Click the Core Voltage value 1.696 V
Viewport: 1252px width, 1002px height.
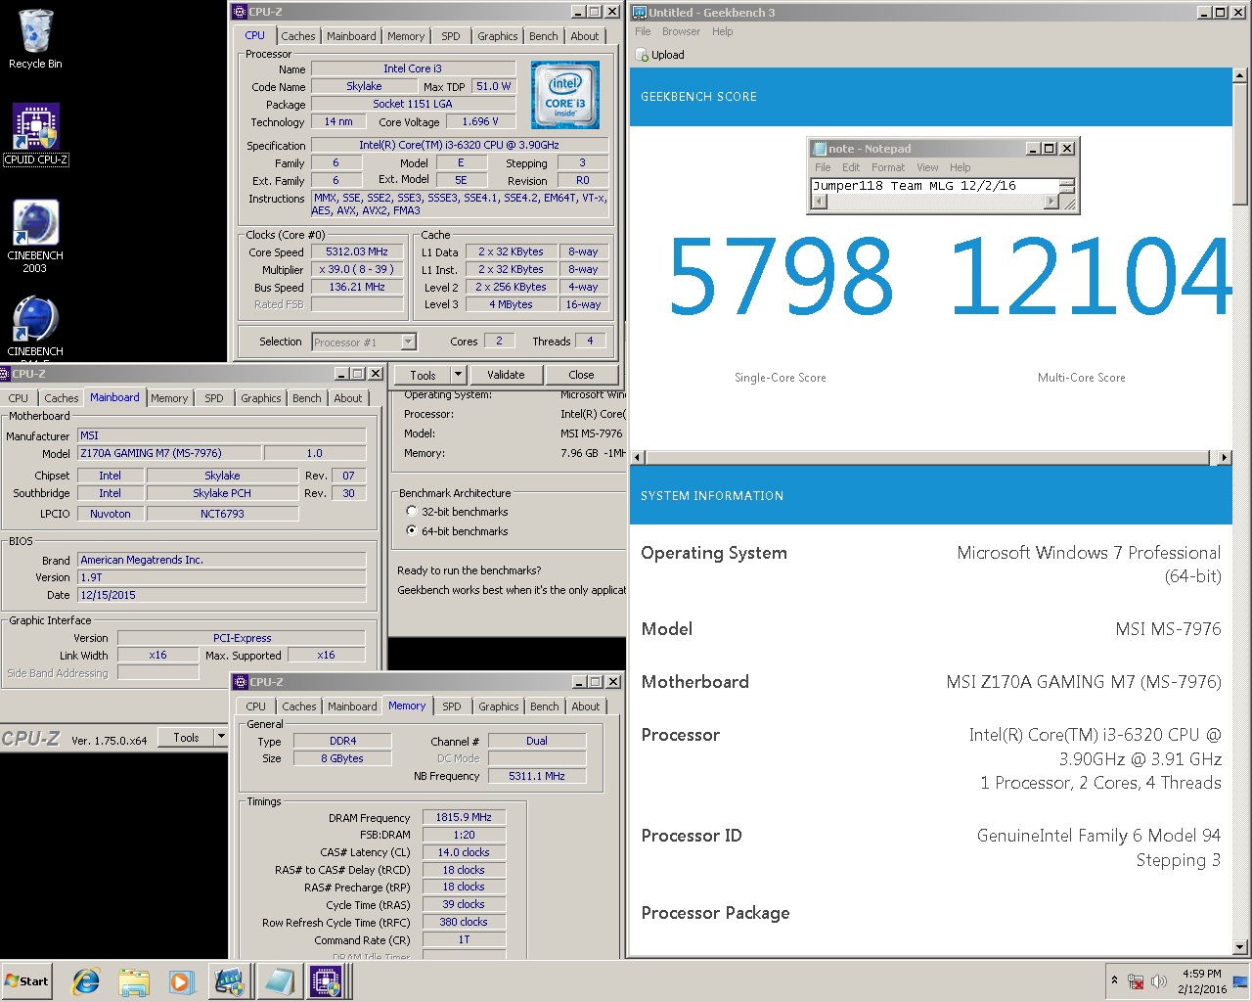[x=479, y=121]
